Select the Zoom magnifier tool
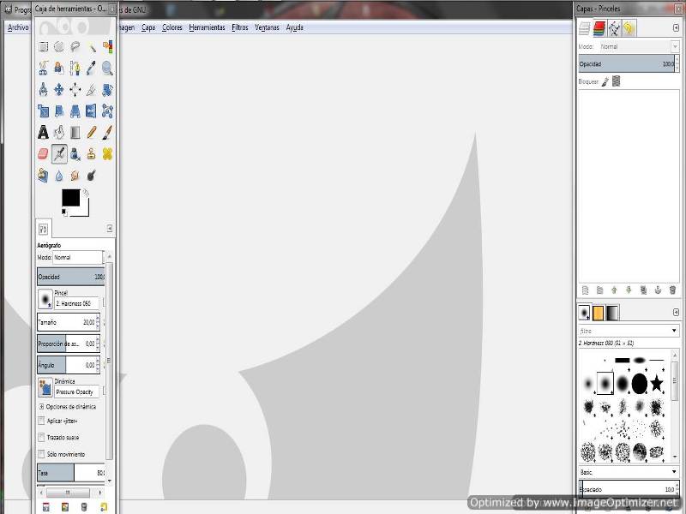Image resolution: width=686 pixels, height=514 pixels. point(107,69)
